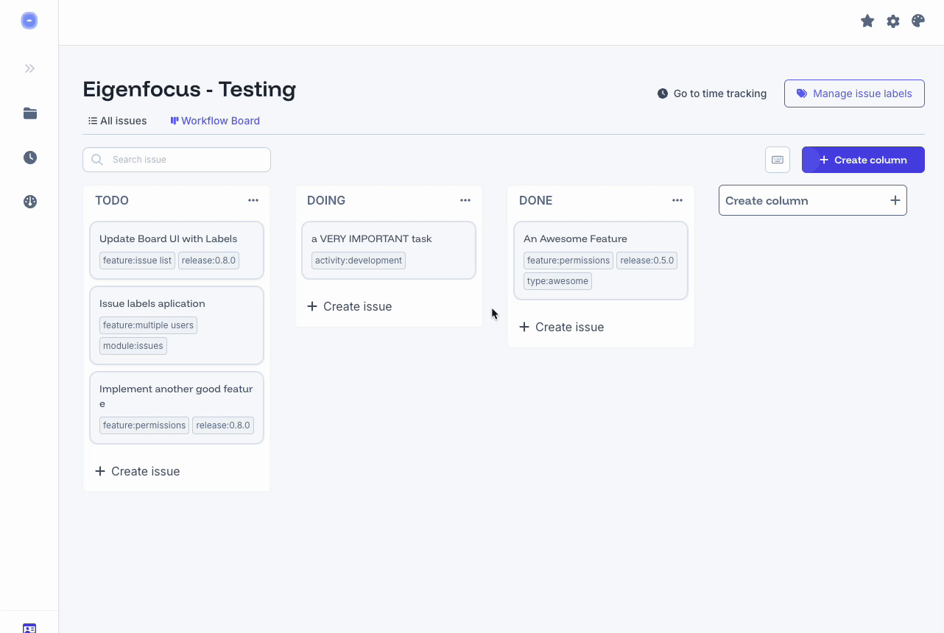944x633 pixels.
Task: Switch to the All issues tab
Action: [x=116, y=120]
